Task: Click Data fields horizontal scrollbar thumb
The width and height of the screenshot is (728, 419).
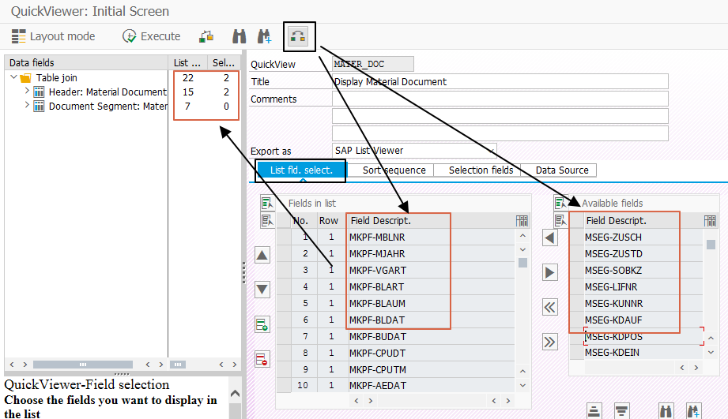Action: point(83,365)
